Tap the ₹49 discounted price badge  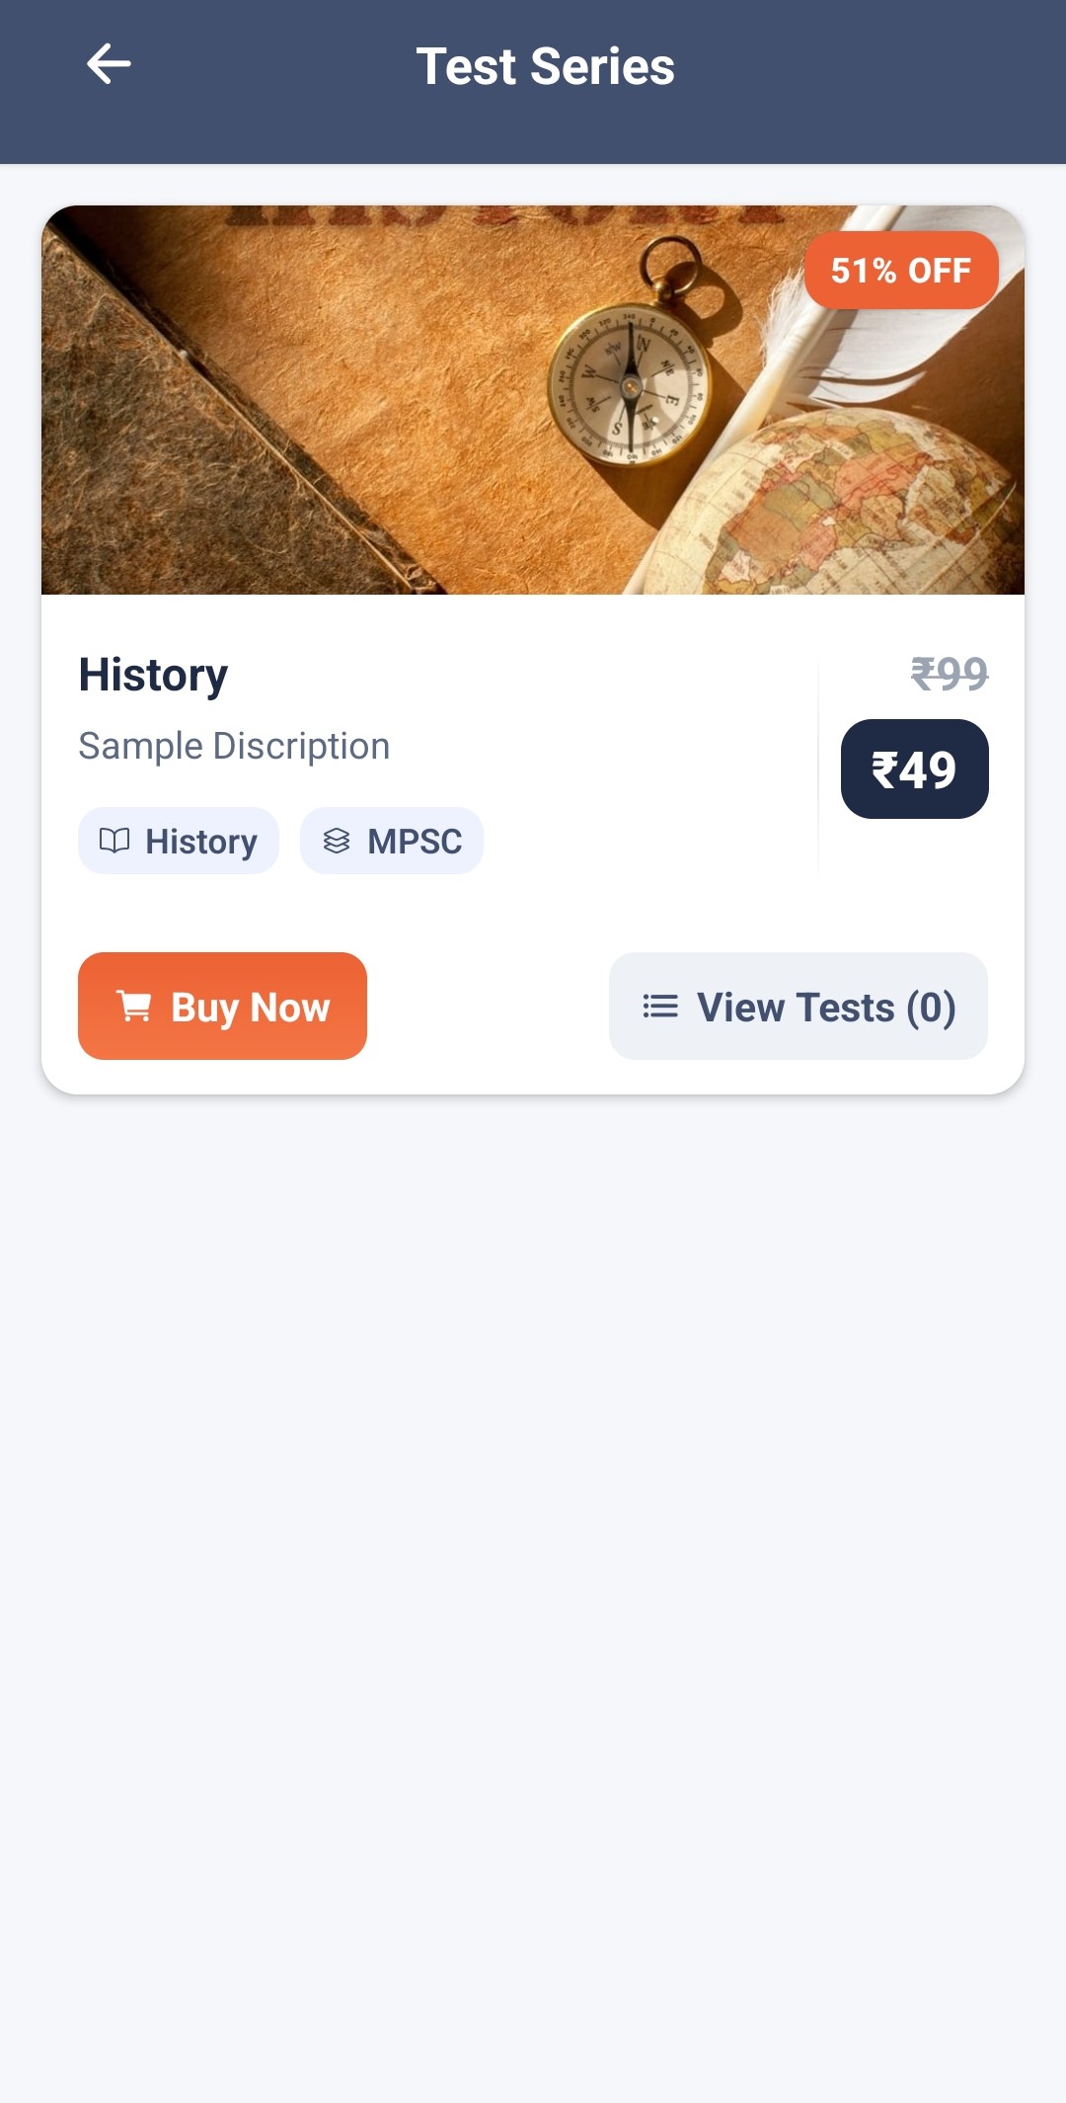[x=914, y=769]
